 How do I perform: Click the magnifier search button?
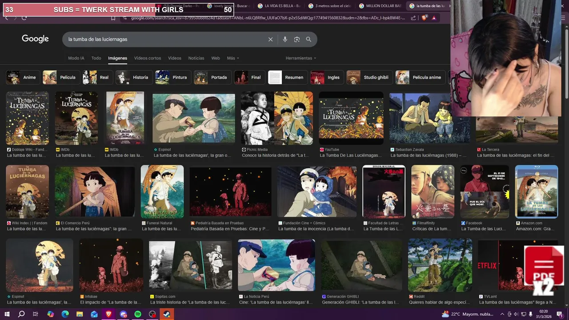[309, 40]
